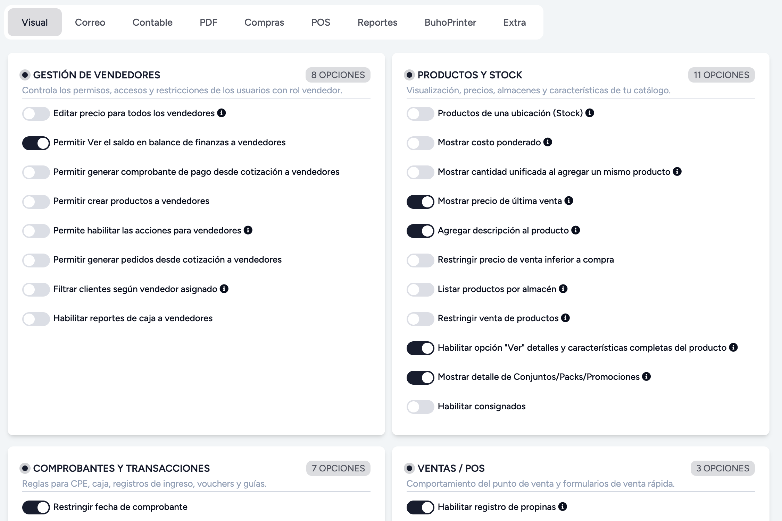Viewport: 782px width, 521px height.
Task: Select the Visual tab
Action: point(35,22)
